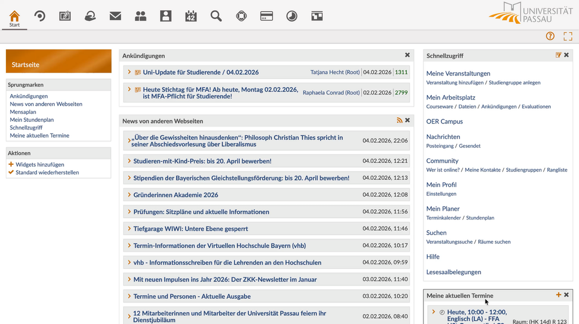The height and width of the screenshot is (324, 579).
Task: Open the OER Campus hand icon
Action: tap(90, 16)
